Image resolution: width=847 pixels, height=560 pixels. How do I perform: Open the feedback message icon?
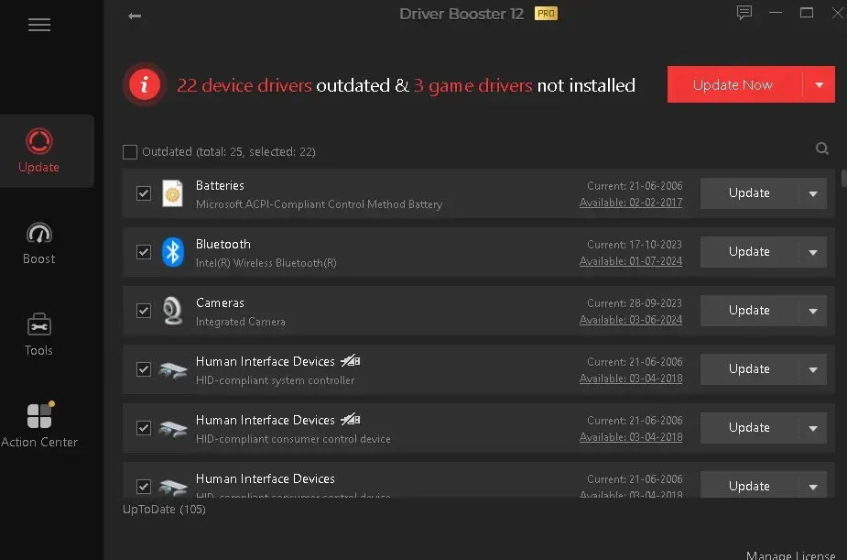(x=744, y=13)
